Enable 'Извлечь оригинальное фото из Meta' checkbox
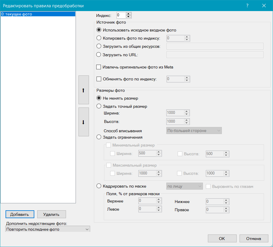Viewport: 273px width, 247px height. (x=99, y=67)
